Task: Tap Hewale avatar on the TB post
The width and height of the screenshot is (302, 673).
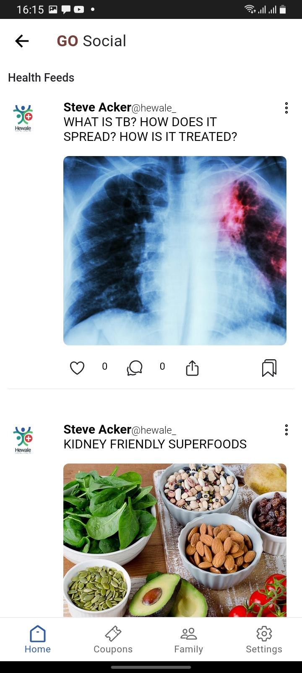Action: (23, 119)
